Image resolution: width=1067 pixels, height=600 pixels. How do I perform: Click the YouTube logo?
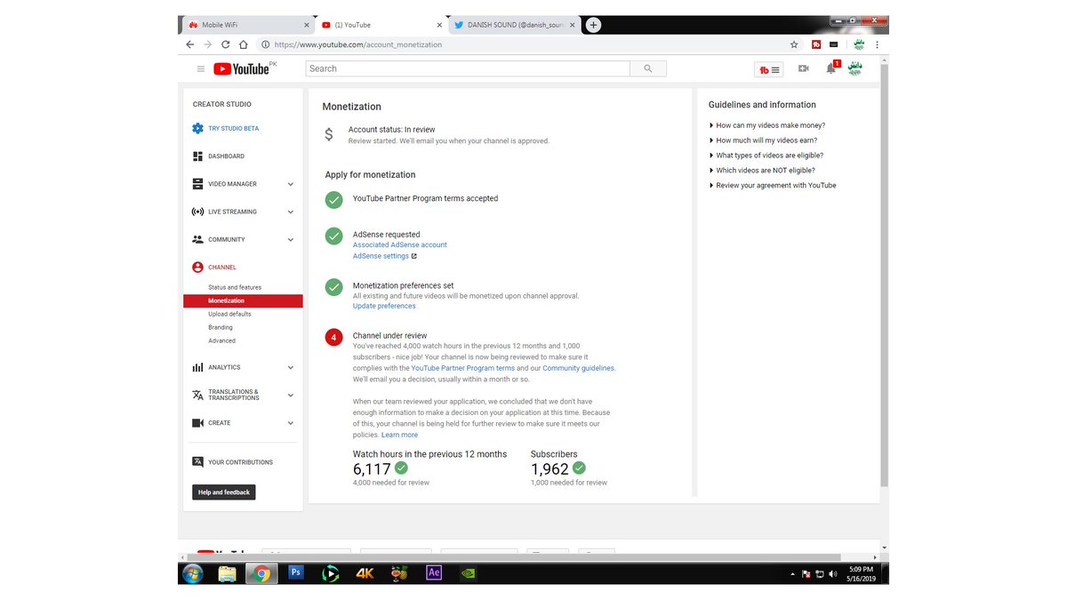coord(241,68)
